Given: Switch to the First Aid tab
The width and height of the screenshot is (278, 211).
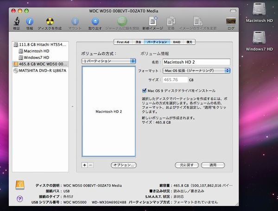Looking at the screenshot, I should coord(123,42).
